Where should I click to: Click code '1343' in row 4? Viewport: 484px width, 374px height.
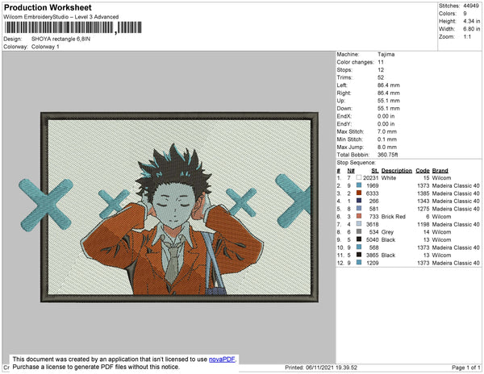(x=423, y=201)
